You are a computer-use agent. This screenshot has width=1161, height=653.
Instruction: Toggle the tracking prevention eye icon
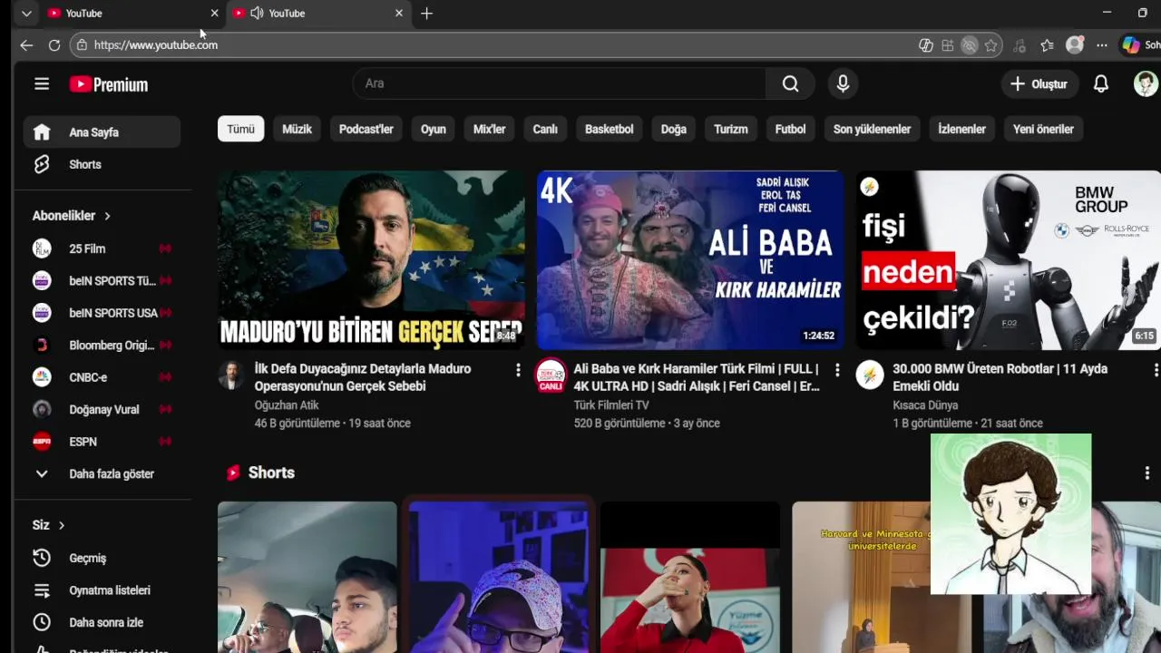(969, 45)
